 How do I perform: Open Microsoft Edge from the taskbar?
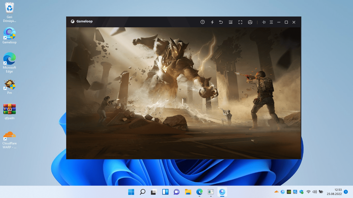(199, 192)
